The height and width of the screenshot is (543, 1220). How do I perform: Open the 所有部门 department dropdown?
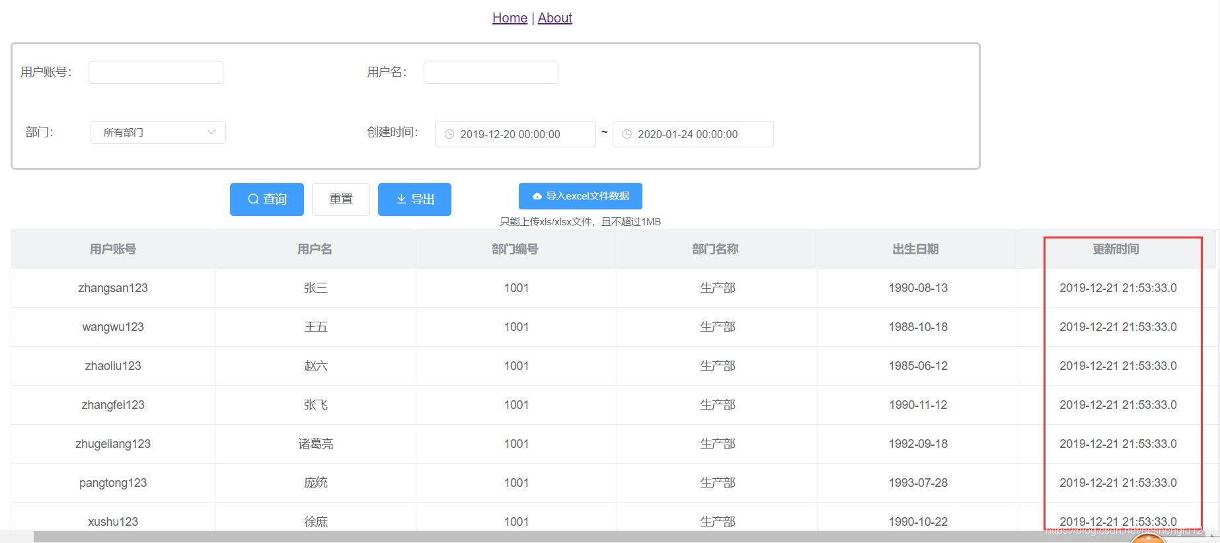point(158,132)
